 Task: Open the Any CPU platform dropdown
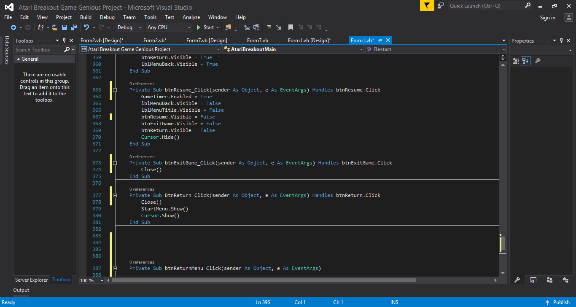pos(169,27)
